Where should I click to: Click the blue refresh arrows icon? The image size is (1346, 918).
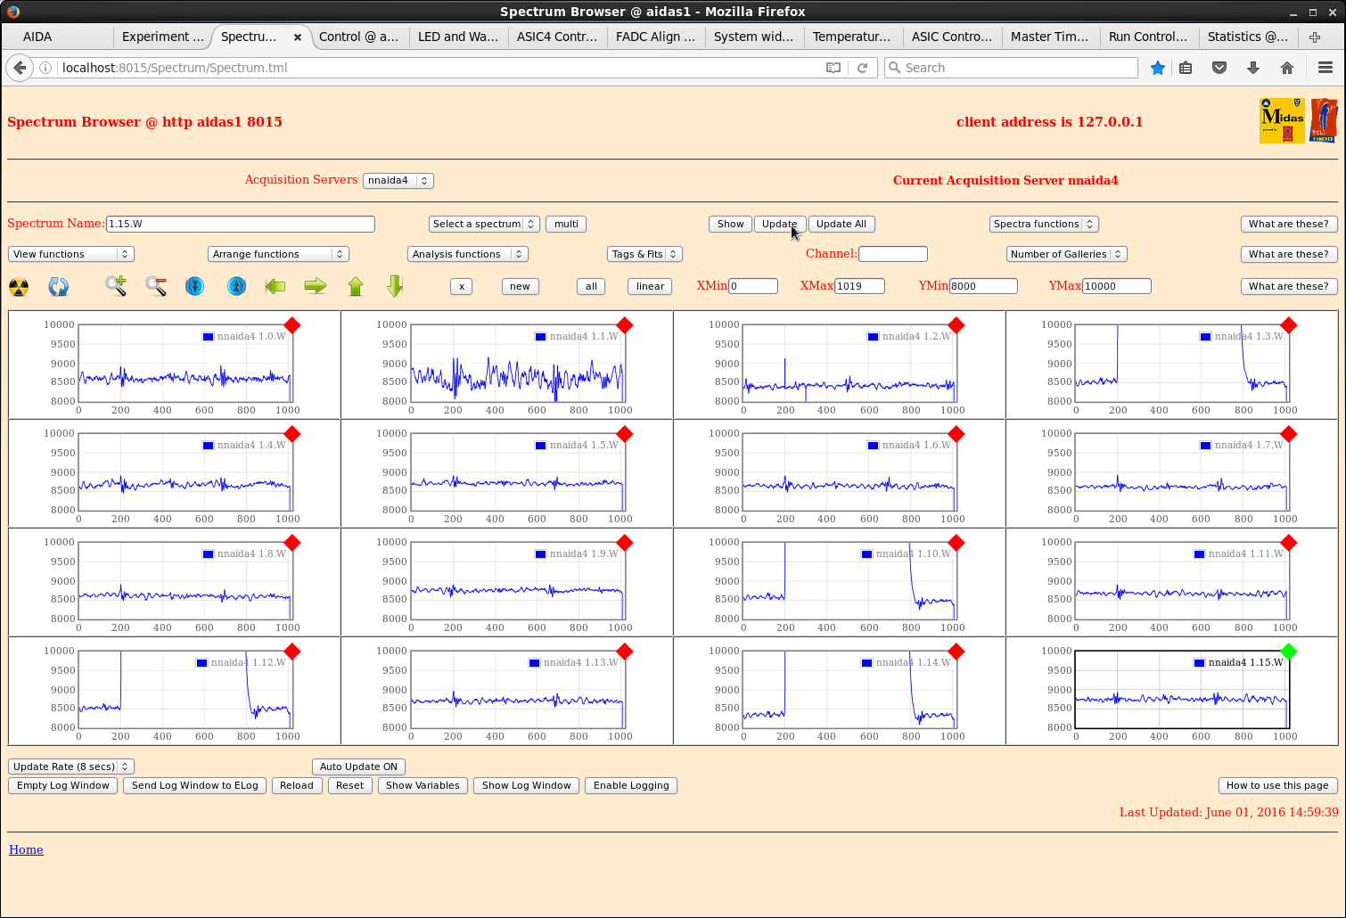pyautogui.click(x=58, y=287)
